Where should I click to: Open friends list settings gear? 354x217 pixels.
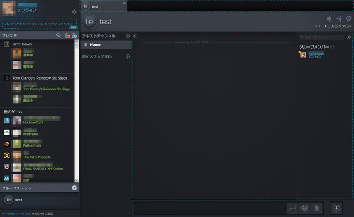tap(74, 12)
